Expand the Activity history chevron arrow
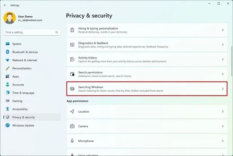 (223, 59)
